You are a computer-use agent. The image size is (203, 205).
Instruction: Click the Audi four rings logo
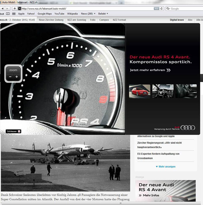click(x=188, y=128)
